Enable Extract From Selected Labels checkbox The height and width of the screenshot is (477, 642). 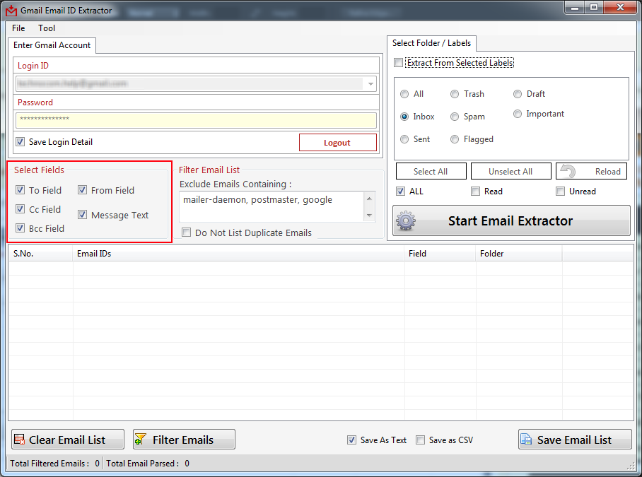[x=398, y=63]
